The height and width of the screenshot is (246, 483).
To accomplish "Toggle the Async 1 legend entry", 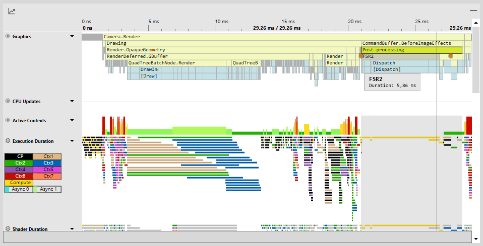I will tap(47, 190).
